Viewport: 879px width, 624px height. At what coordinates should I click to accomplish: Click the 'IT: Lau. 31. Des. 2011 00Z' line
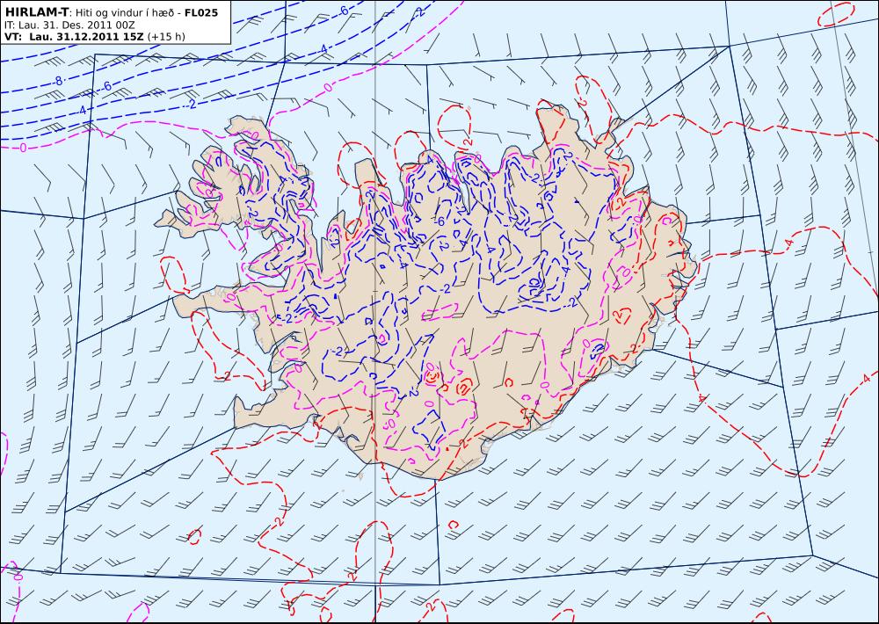(69, 25)
